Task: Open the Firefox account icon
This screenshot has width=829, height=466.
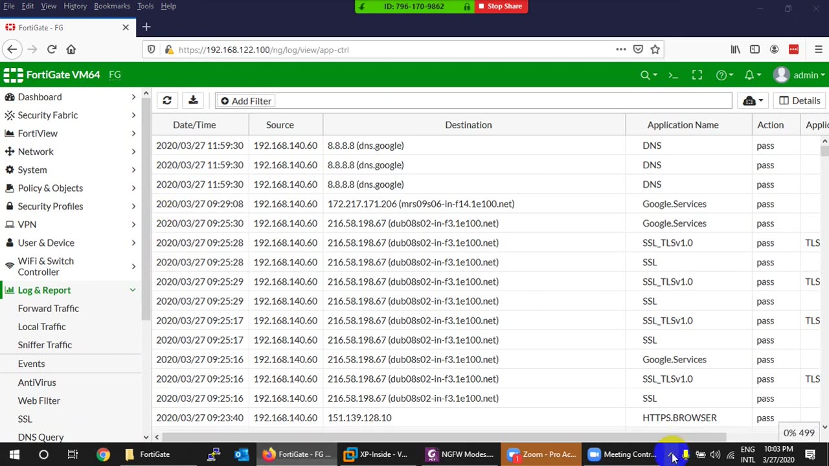Action: (x=774, y=49)
